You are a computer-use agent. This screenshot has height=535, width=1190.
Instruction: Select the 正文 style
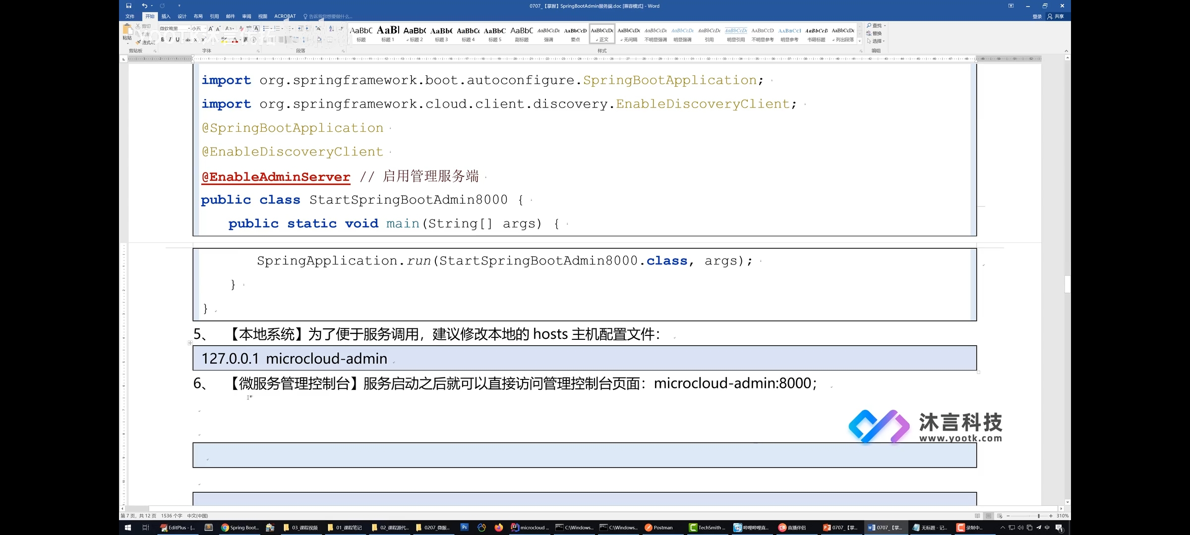click(x=602, y=34)
